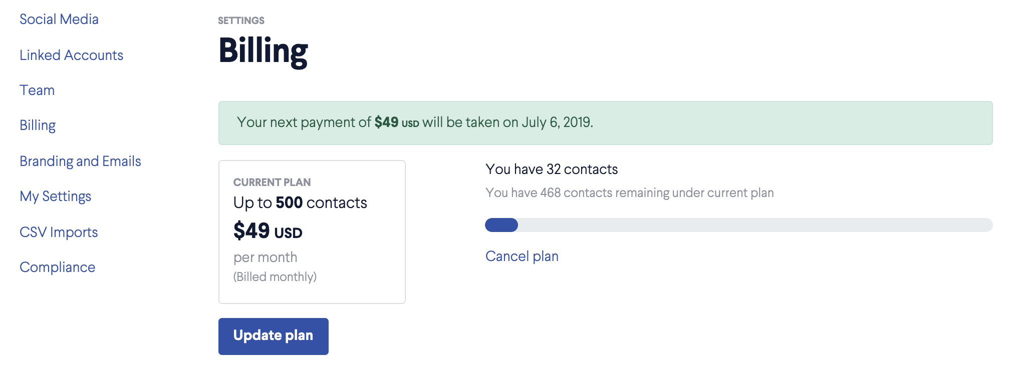Open Branding and Emails settings
Viewport: 1018px width, 389px height.
80,161
